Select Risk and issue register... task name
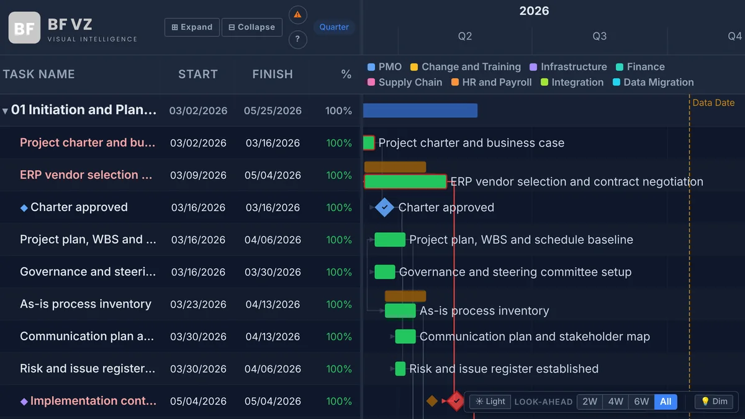 point(88,369)
